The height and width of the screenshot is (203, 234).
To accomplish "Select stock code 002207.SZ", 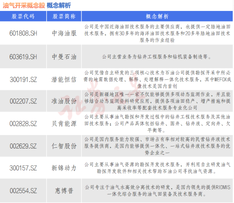I will (x=23, y=101).
